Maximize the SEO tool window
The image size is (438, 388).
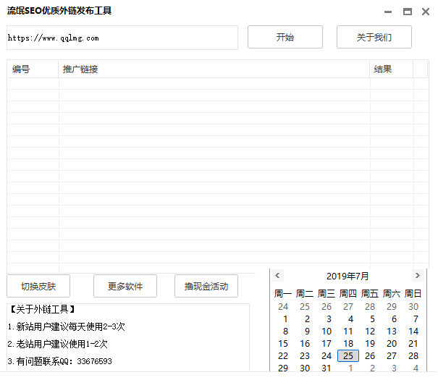(x=408, y=12)
